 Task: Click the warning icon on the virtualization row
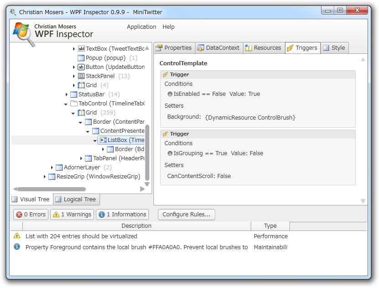[x=17, y=236]
